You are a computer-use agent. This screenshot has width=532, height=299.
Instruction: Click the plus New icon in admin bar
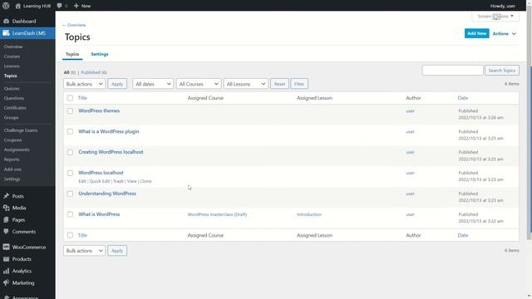click(76, 6)
